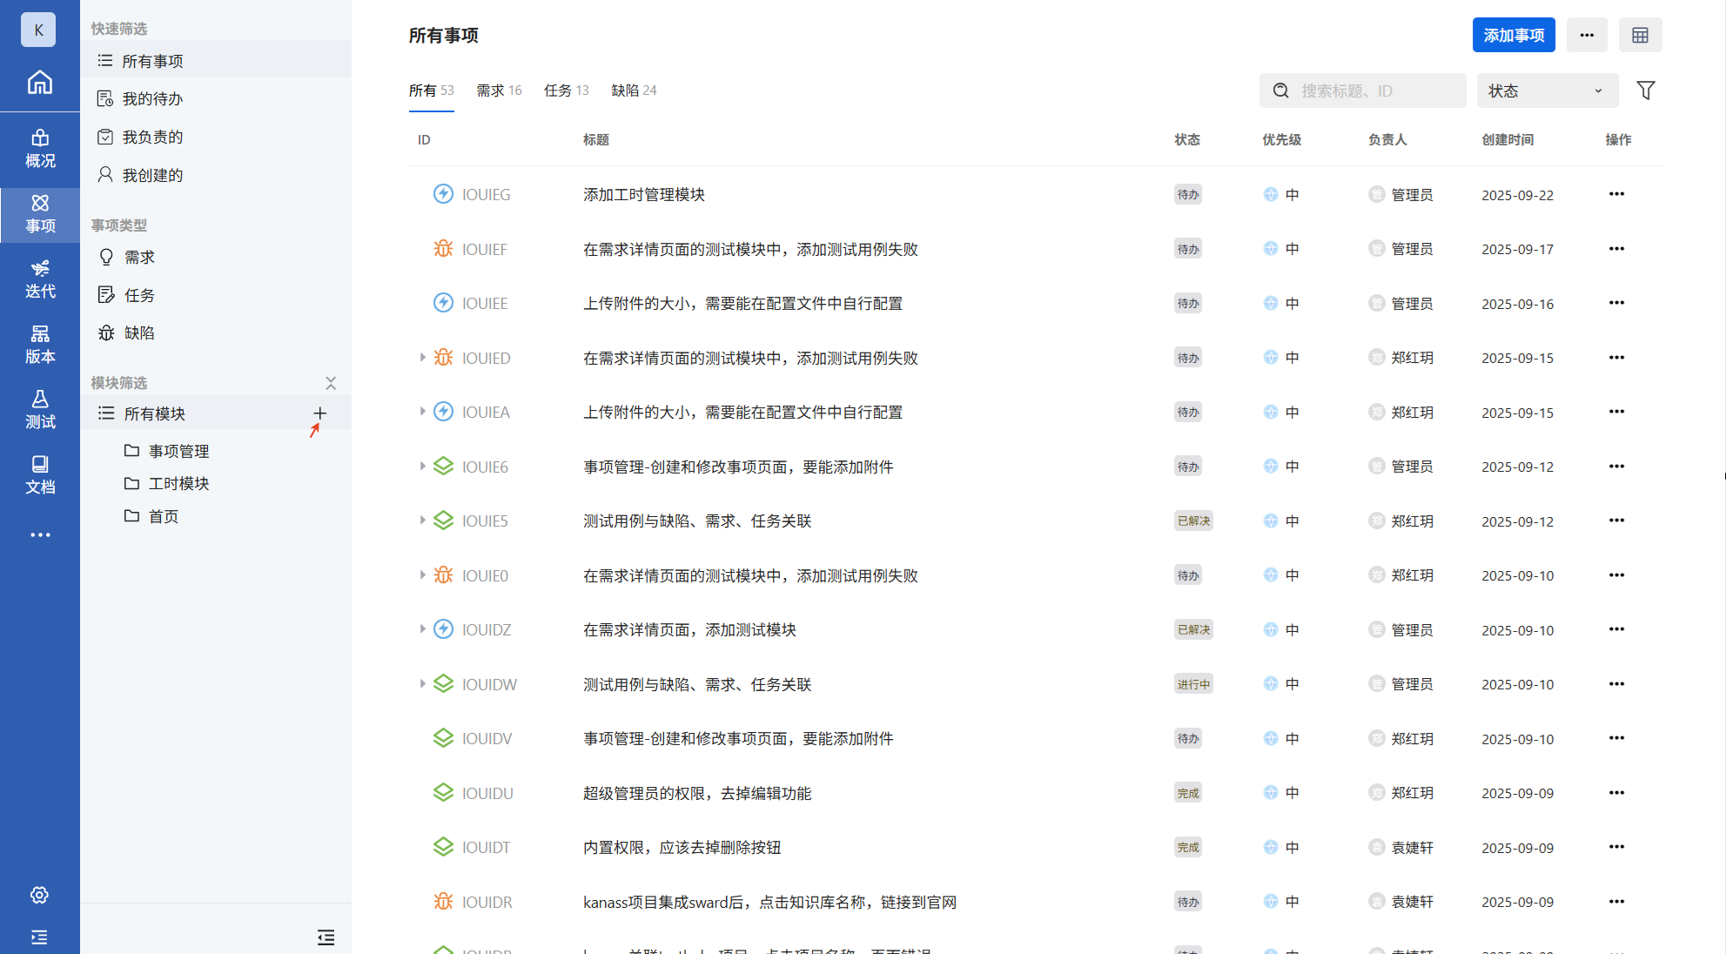Switch to the 缺陷 24 tab

click(634, 91)
